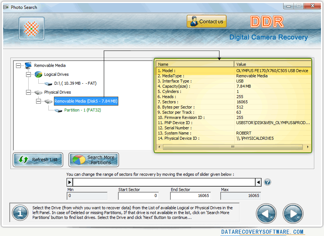Collapse the Removable Media root node
The width and height of the screenshot is (324, 236).
click(x=18, y=66)
